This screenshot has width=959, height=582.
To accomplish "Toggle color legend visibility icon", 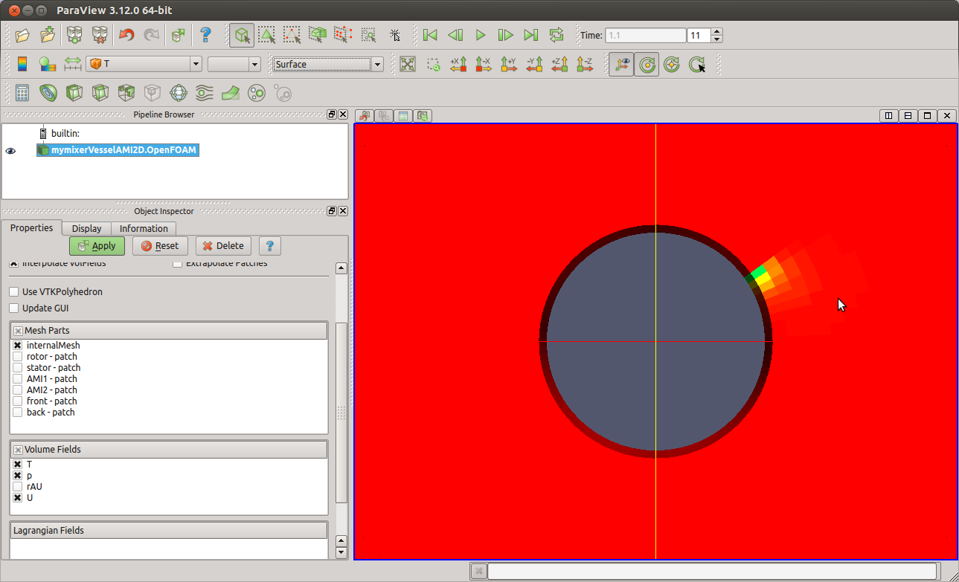I will coord(22,64).
